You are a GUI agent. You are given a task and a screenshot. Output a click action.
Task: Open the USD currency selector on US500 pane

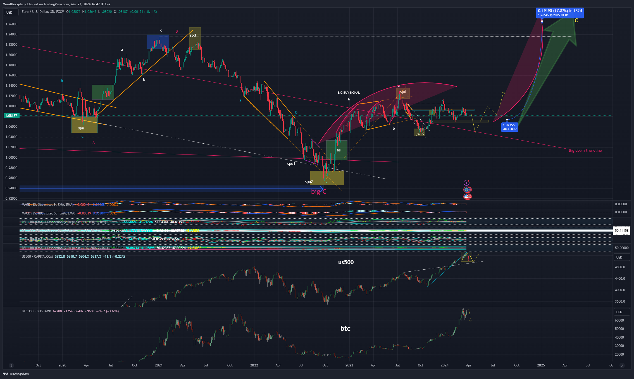(621, 257)
